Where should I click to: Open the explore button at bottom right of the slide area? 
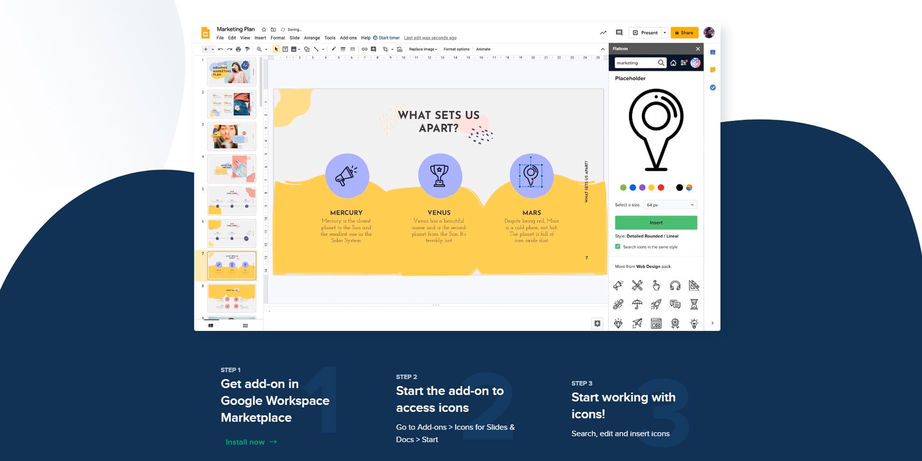(x=598, y=324)
